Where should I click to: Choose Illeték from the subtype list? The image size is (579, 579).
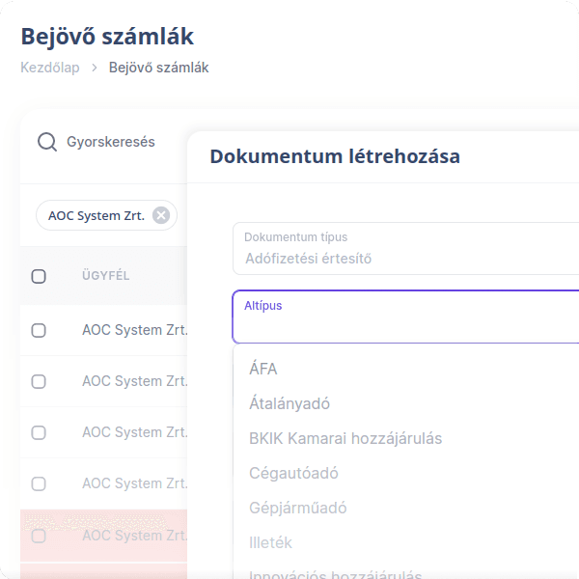pos(270,542)
